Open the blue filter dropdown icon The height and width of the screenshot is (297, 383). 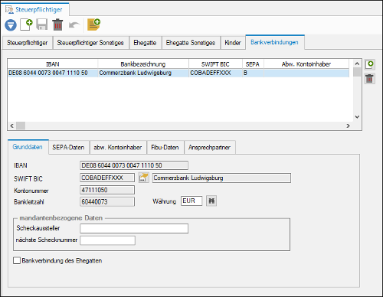(x=11, y=25)
